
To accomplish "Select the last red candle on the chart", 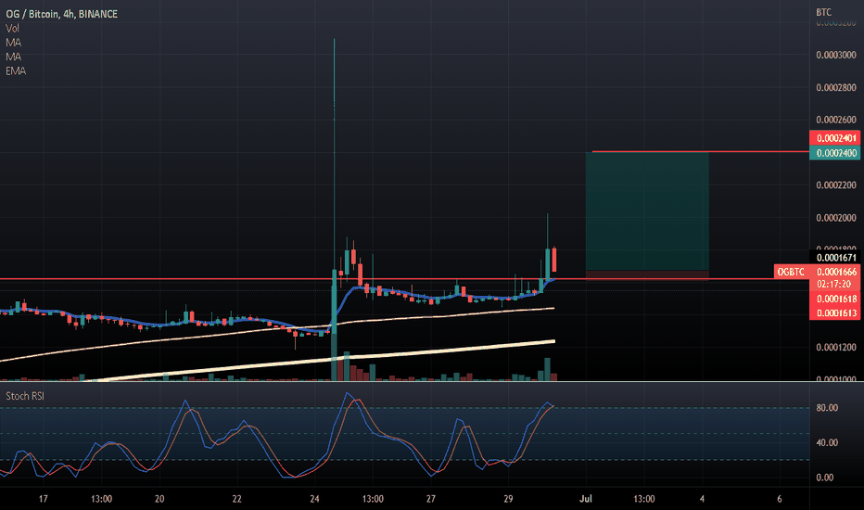I will (x=553, y=259).
